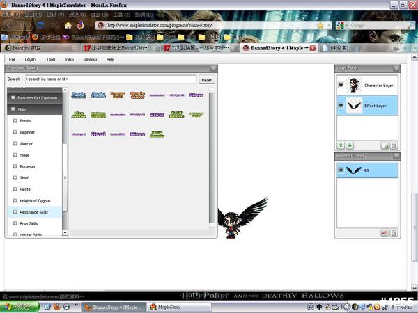Bookmark page with the yellow star

[320, 25]
